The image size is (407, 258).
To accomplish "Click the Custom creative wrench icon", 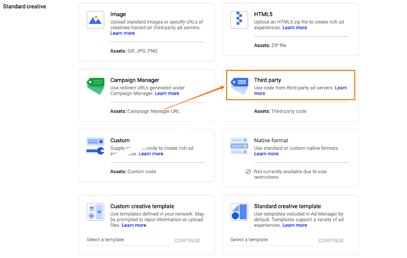I will click(95, 146).
